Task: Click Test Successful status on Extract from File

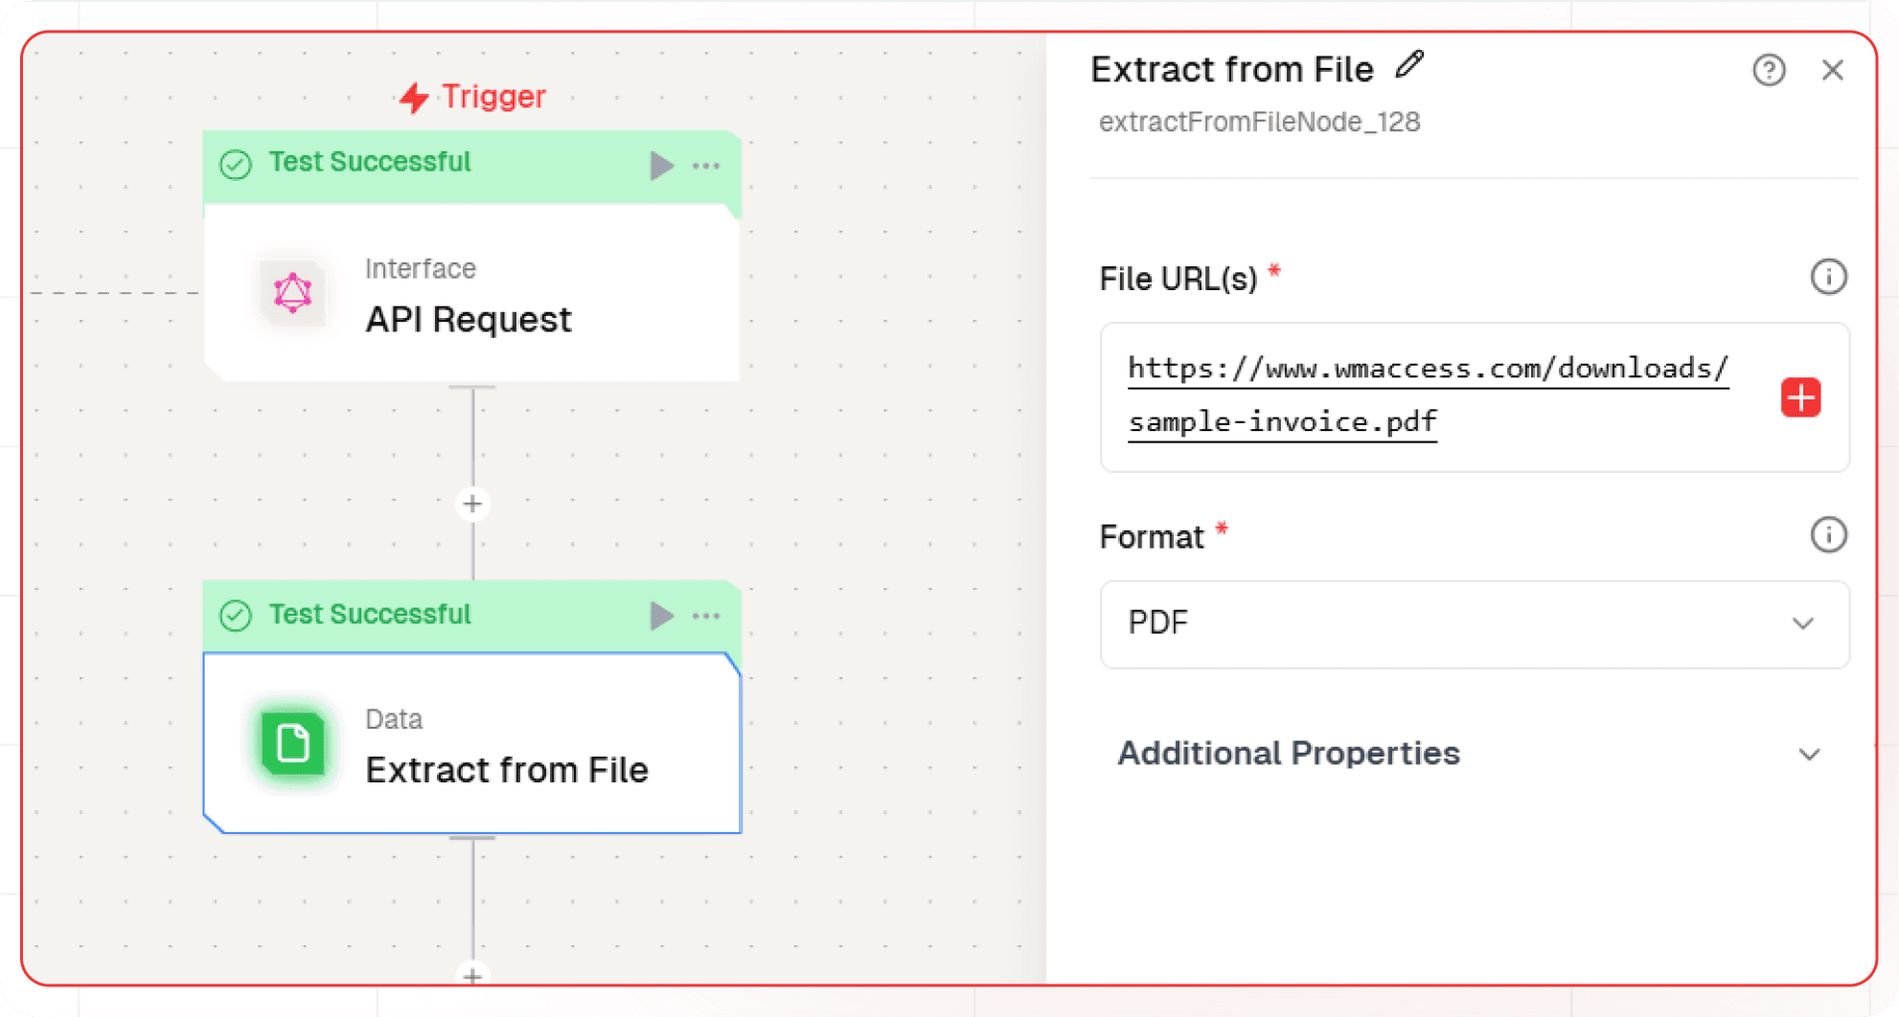Action: (370, 614)
